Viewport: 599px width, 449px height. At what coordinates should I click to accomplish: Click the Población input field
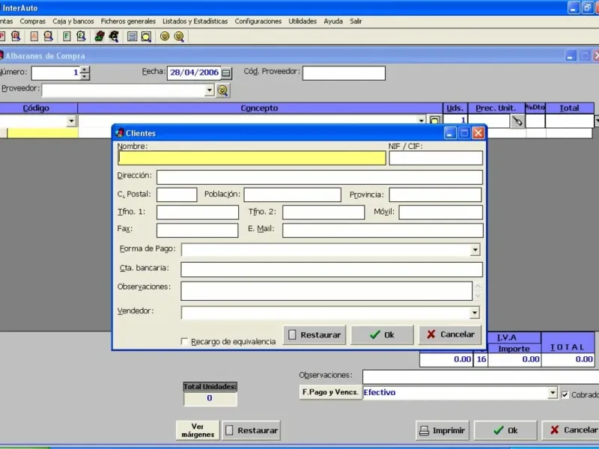[292, 195]
